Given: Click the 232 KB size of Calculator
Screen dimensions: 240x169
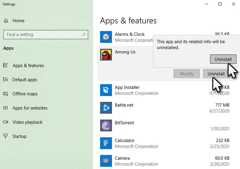Looking at the screenshot, I should click(x=222, y=141).
